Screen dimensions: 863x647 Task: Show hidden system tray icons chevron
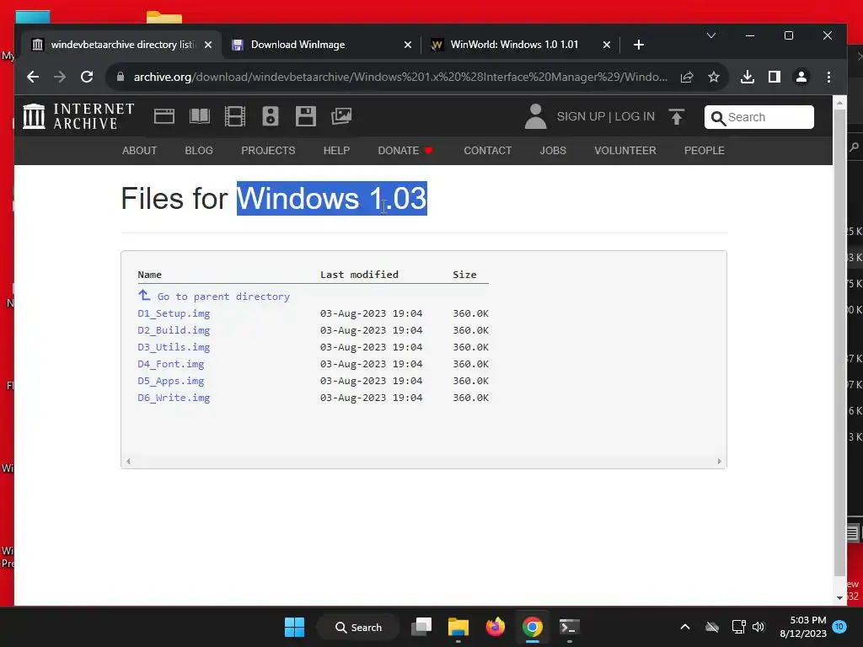coord(685,627)
